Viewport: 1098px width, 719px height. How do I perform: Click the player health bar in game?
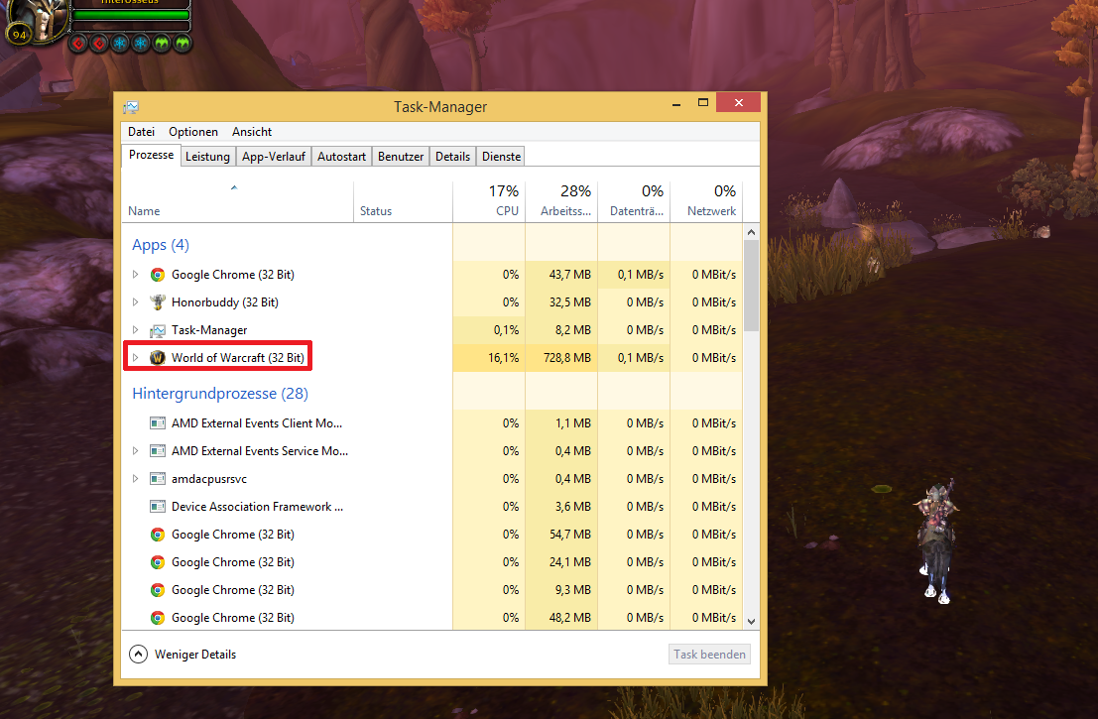pos(132,15)
